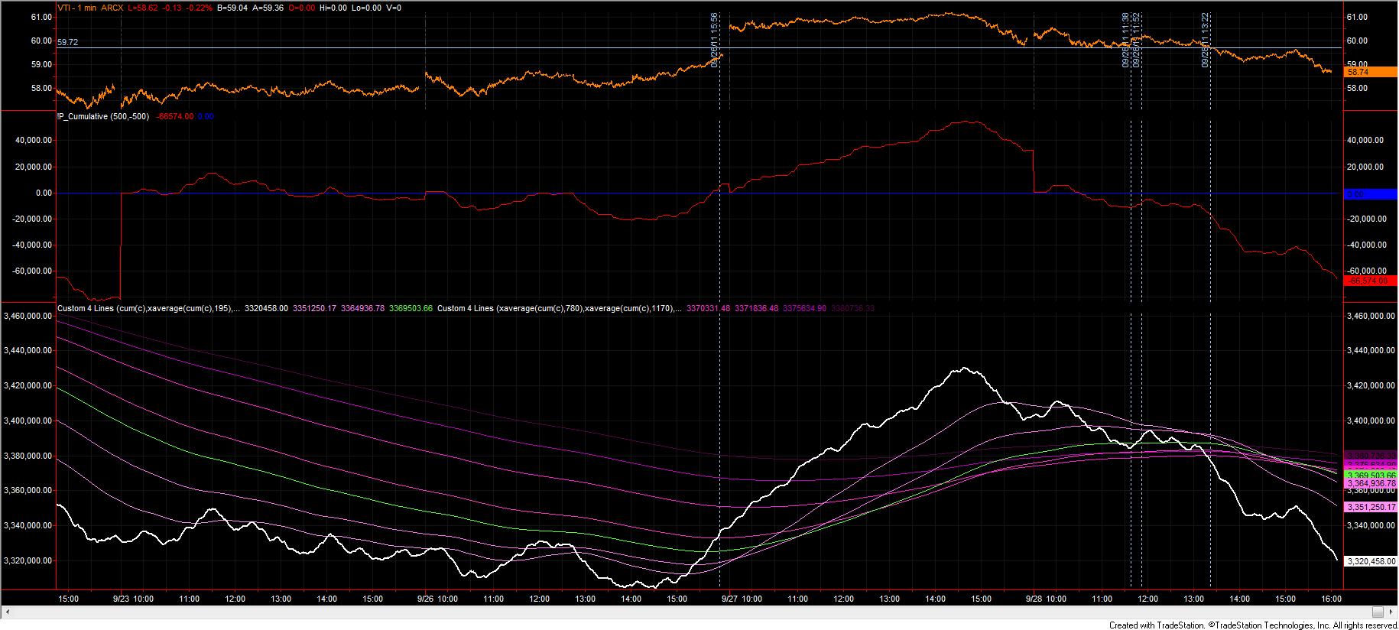Click the orange 58.74 price marker
Screen dimensions: 1399x630
pyautogui.click(x=1358, y=71)
